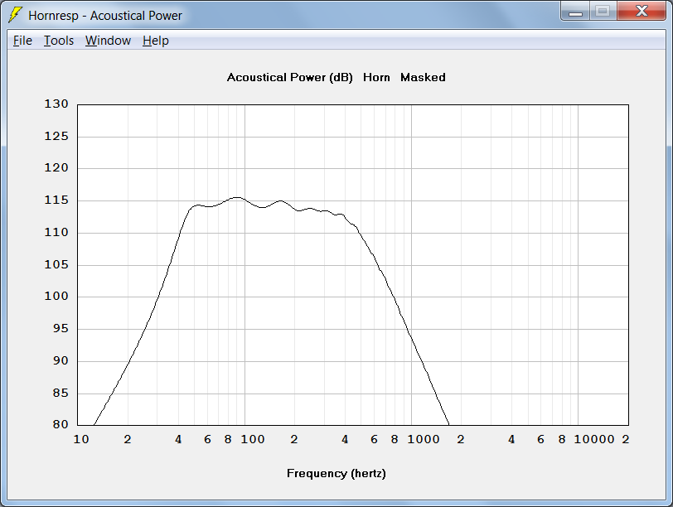
Task: Minimize the Hornresp window
Action: (575, 12)
